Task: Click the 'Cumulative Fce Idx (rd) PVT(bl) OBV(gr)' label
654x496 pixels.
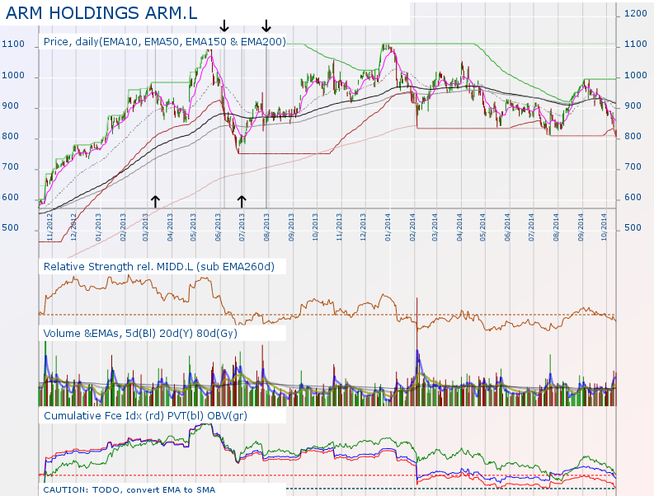Action: coord(145,416)
